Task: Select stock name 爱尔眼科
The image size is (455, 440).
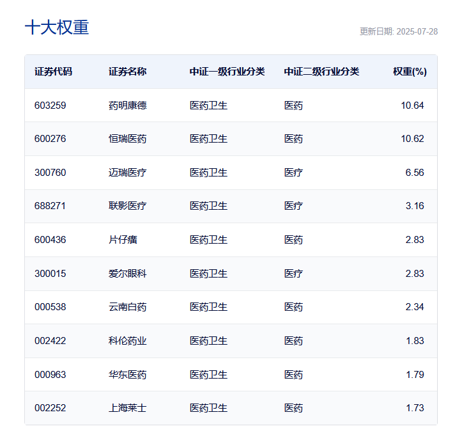Action: pos(127,274)
